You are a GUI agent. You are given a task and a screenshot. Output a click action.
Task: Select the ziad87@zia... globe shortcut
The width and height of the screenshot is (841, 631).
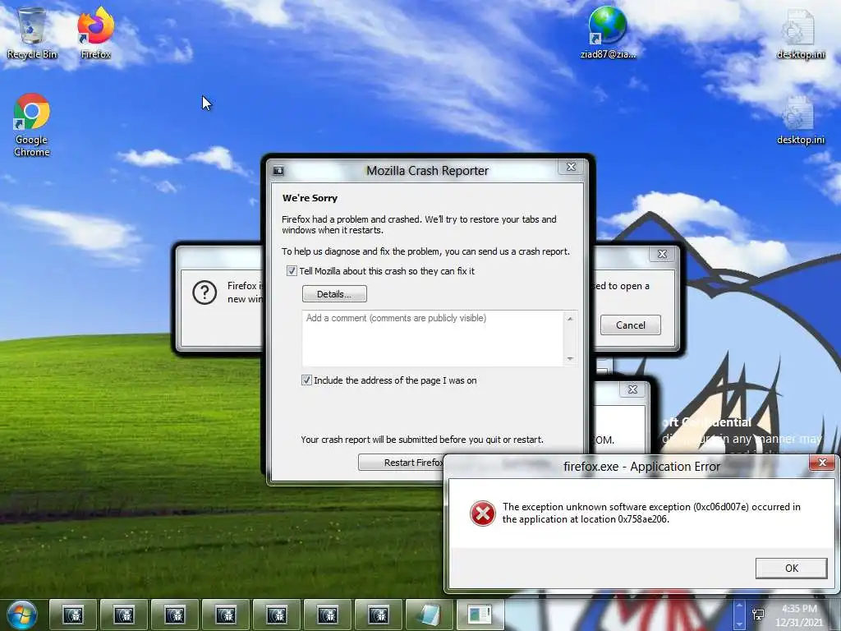[x=608, y=32]
